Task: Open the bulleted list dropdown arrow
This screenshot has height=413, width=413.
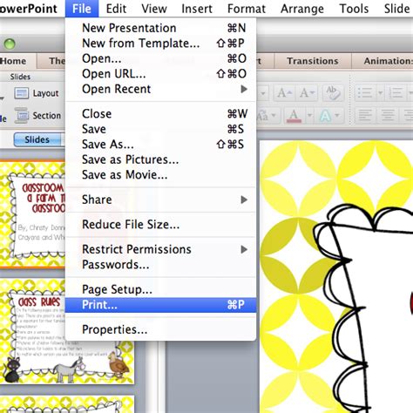Action: coord(380,93)
